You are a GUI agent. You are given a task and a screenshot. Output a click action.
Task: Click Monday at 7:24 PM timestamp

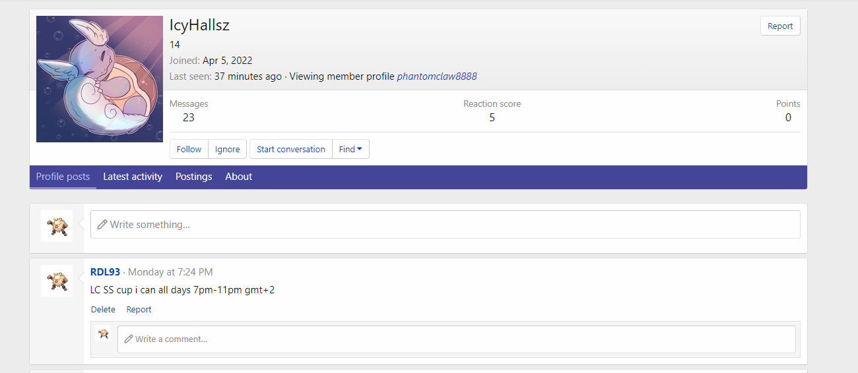[x=170, y=272]
